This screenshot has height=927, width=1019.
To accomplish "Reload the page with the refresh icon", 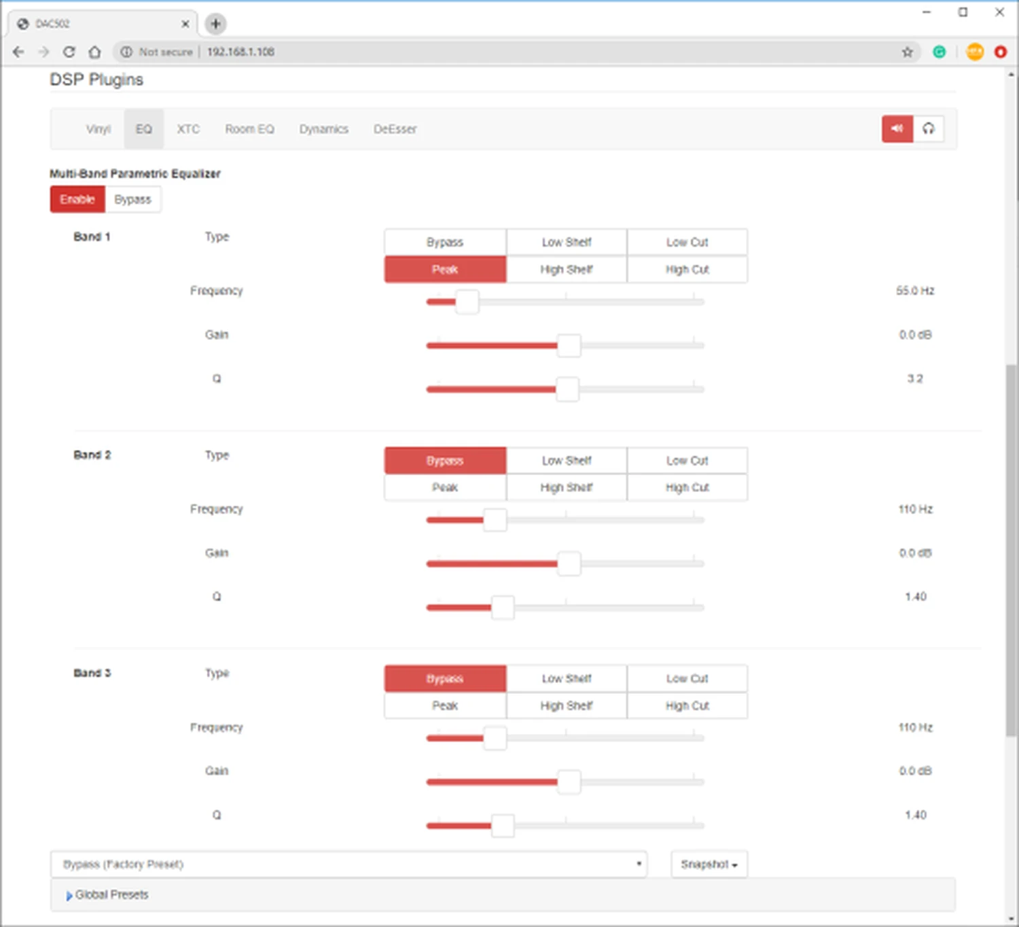I will (69, 52).
